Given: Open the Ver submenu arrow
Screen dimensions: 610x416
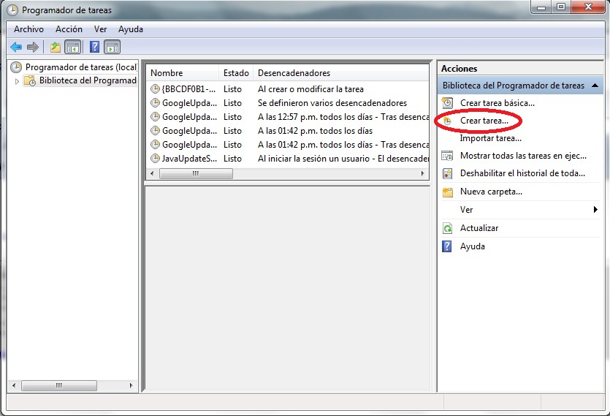Looking at the screenshot, I should [596, 210].
